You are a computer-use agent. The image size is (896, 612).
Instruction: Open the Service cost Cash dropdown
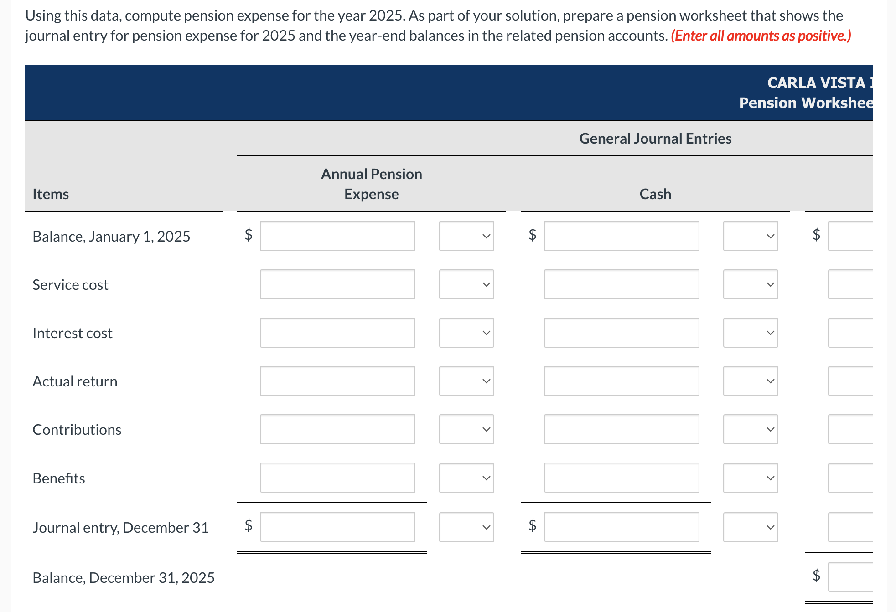click(750, 284)
